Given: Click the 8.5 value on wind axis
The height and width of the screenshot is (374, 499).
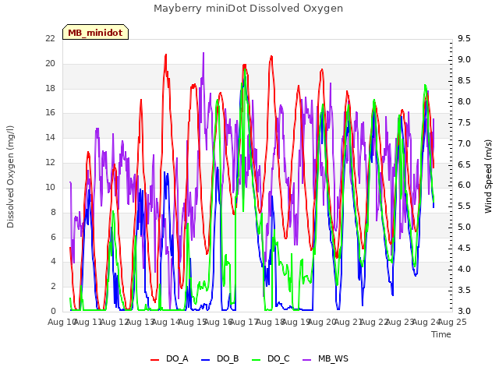Looking at the screenshot, I should tap(464, 81).
